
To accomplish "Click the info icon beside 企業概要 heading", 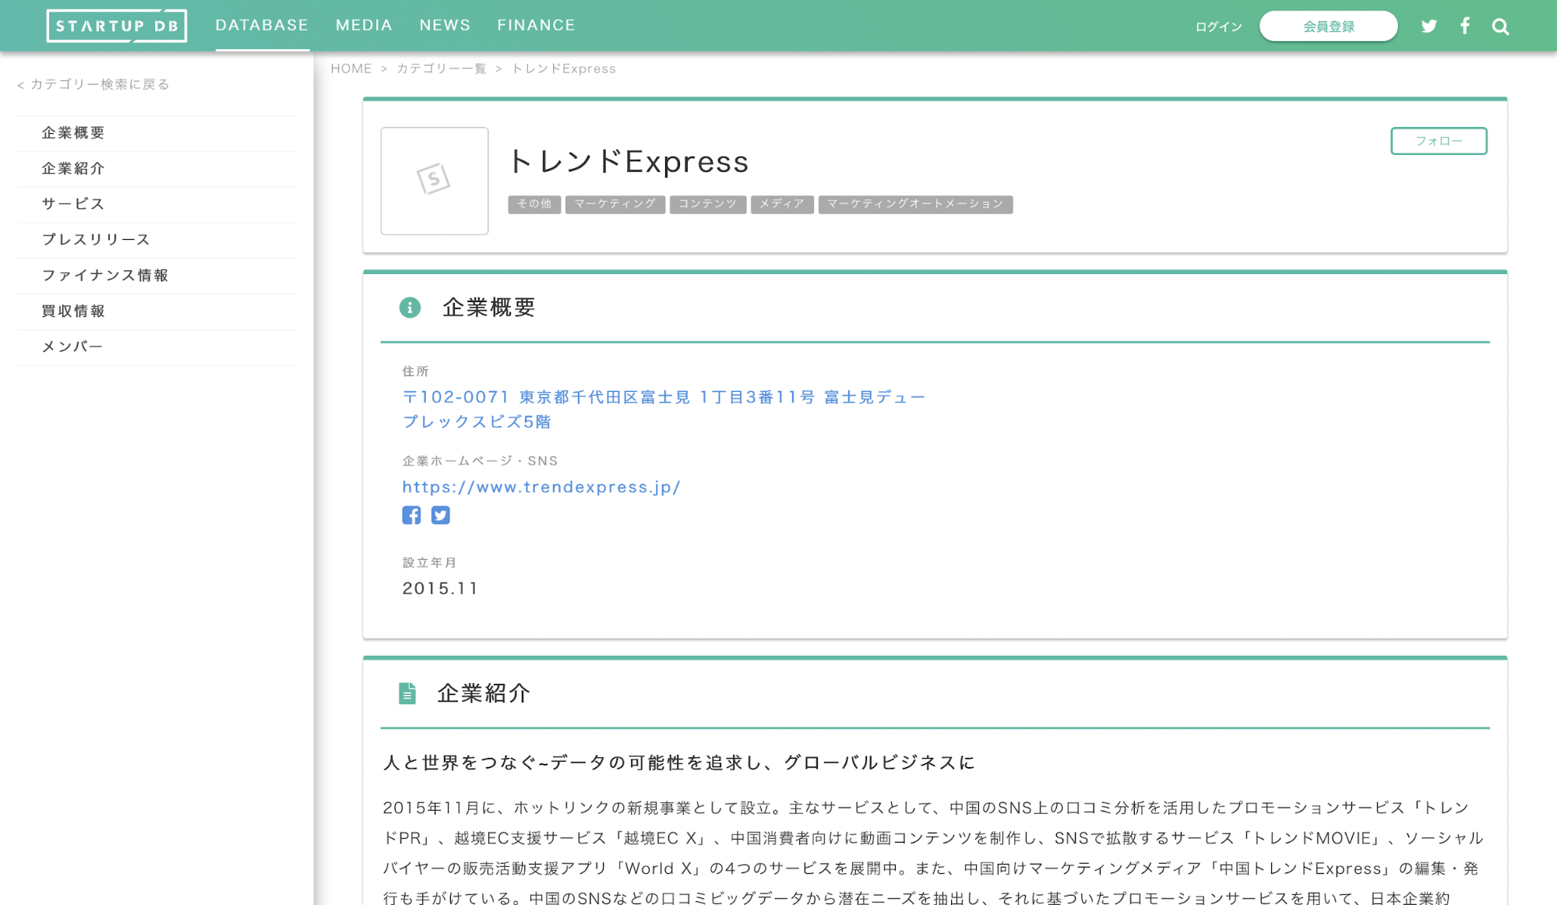I will tap(410, 307).
